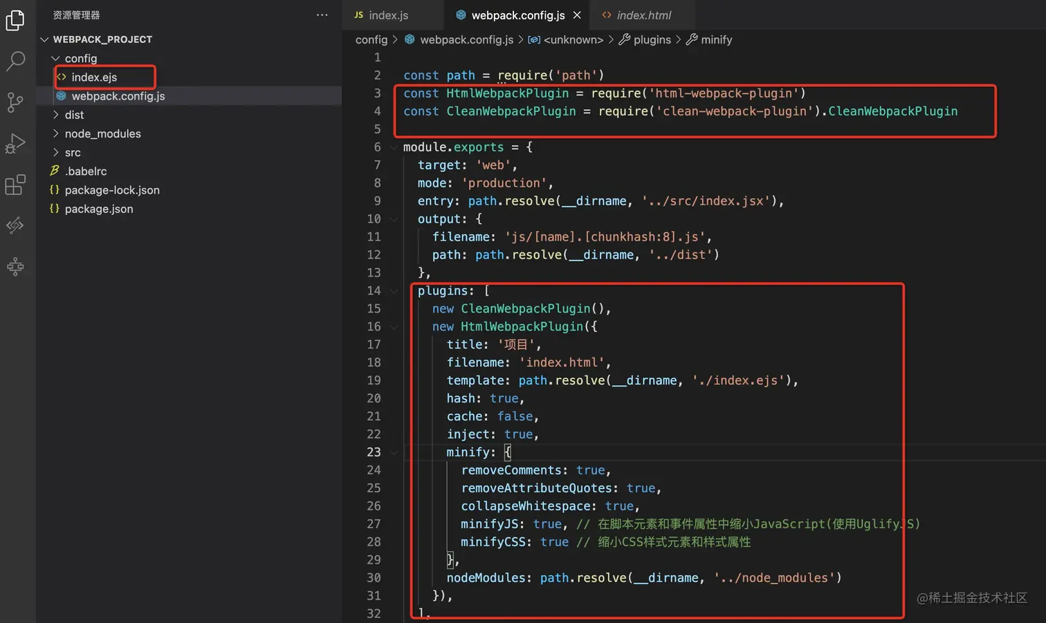
Task: Click the 'production' mode value
Action: click(x=504, y=183)
